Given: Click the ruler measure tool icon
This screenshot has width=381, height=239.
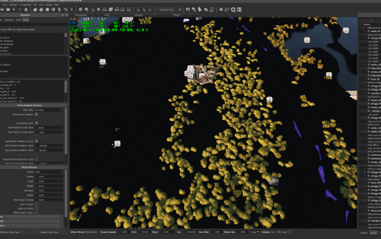Looking at the screenshot, I should [227, 10].
